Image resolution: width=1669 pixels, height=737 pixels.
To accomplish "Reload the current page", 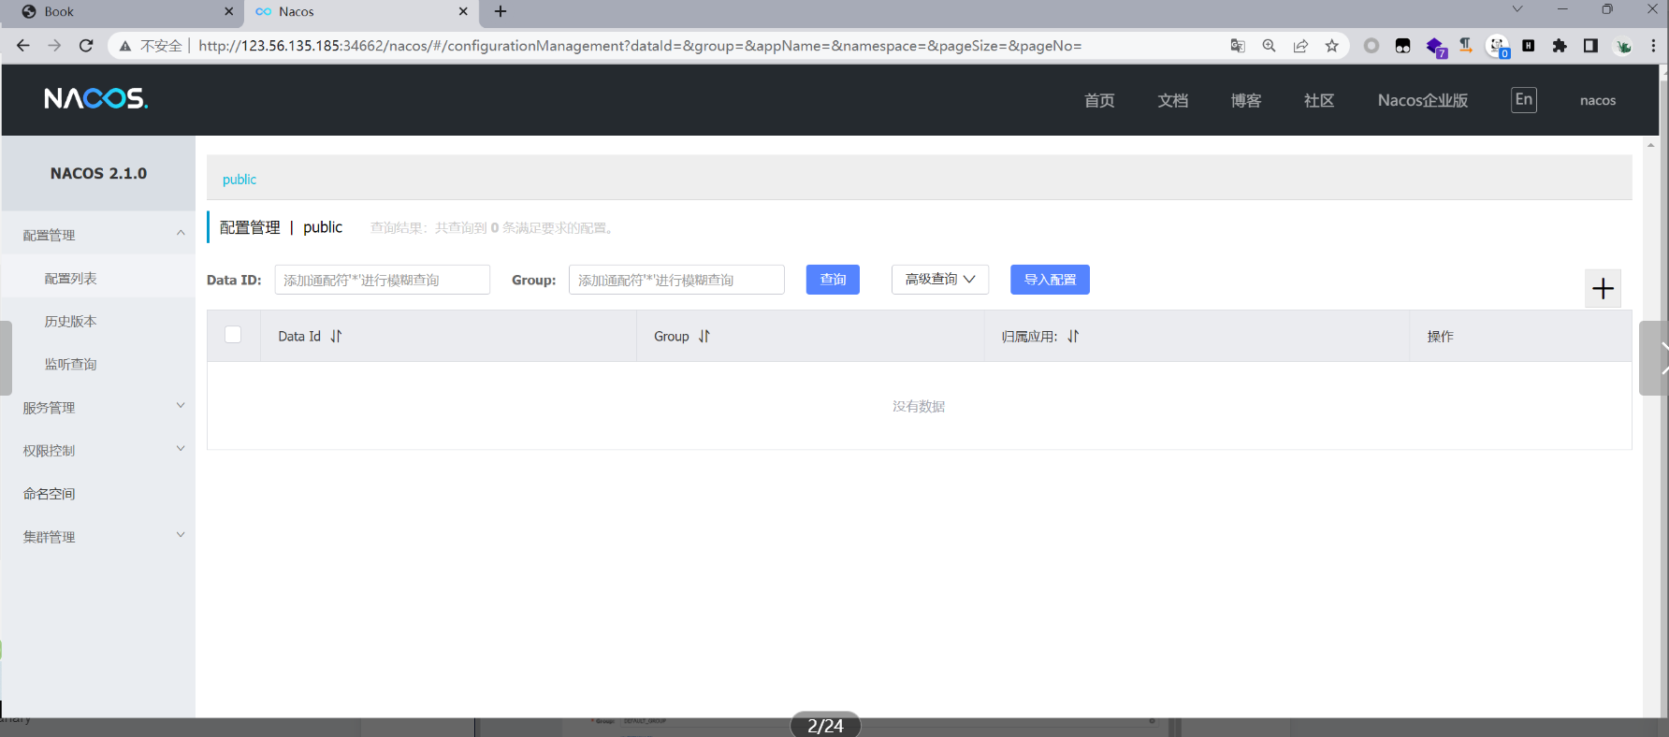I will tap(86, 46).
